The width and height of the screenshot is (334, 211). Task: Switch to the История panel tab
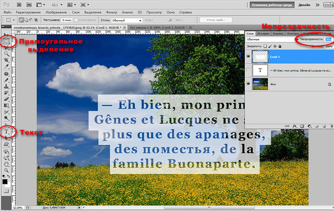[263, 33]
